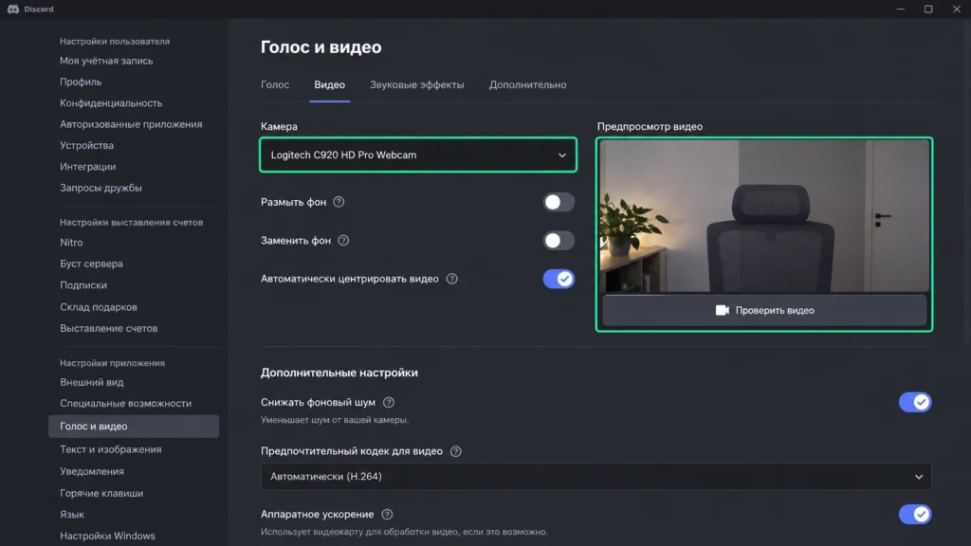
Task: Disable Автоматически центрировать видео toggle
Action: point(559,279)
